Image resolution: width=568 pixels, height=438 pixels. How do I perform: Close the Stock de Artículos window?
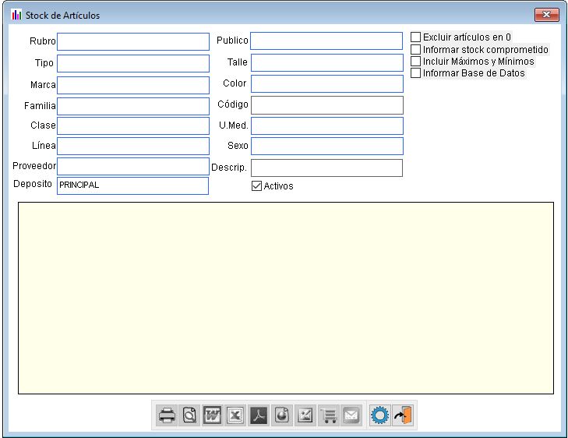(546, 15)
